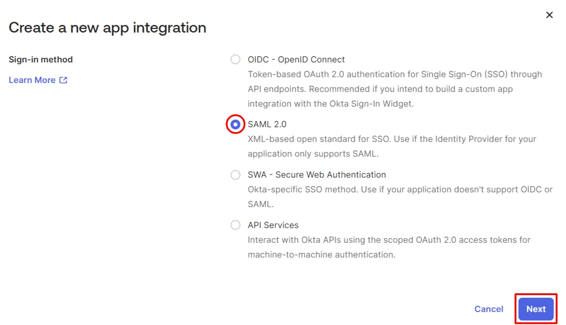Image resolution: width=566 pixels, height=325 pixels.
Task: Click the OIDC radio button circle
Action: coord(235,59)
